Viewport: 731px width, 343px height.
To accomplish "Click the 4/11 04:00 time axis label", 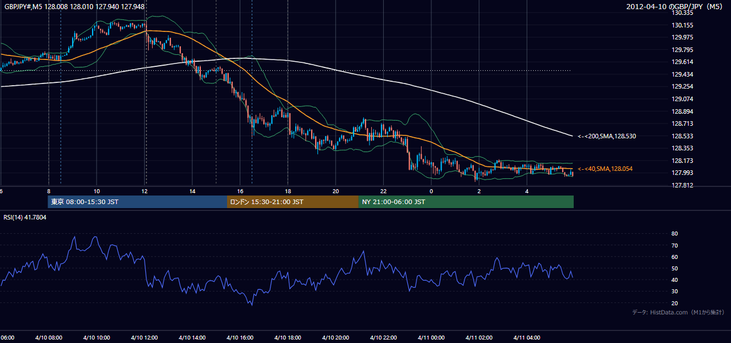I will (526, 338).
